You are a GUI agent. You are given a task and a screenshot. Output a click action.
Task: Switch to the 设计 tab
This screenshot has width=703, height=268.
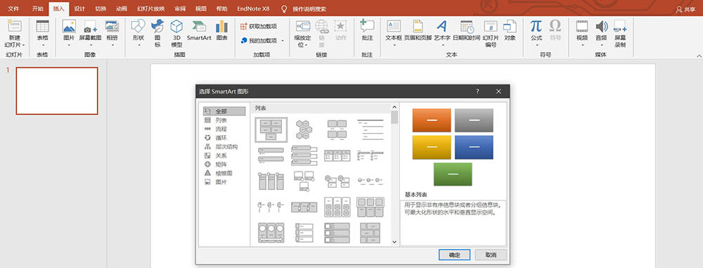[79, 9]
